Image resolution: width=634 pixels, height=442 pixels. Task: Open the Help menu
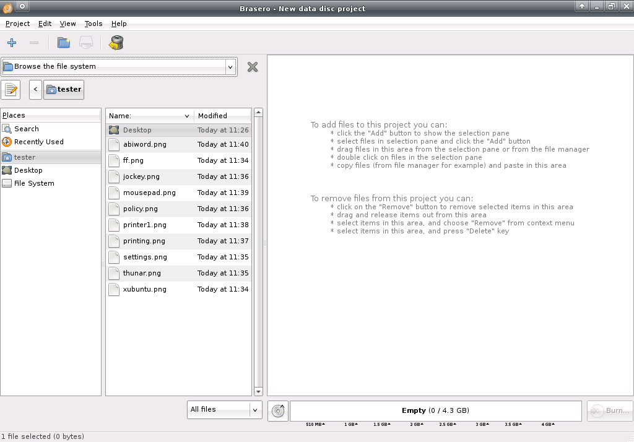(x=119, y=24)
